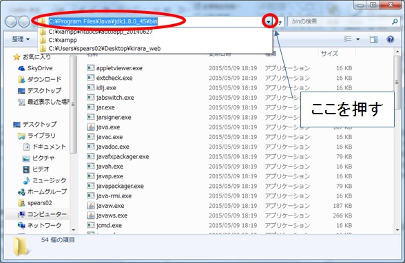
Task: Select the xampp htdocs autoapp_20140627 history entry
Action: click(x=155, y=32)
